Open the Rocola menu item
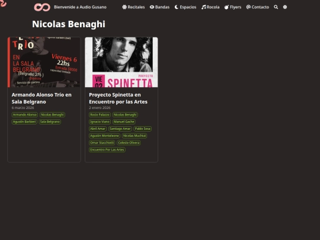 [210, 7]
